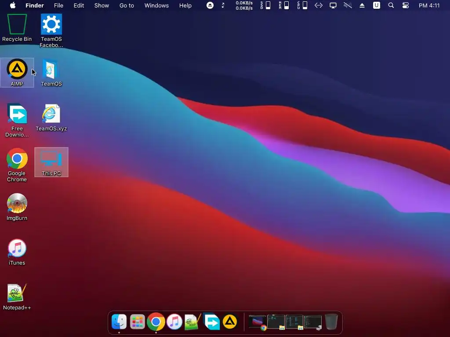Viewport: 450px width, 337px height.
Task: Open the computer-badged window thumbnail in dock
Action: [313, 322]
